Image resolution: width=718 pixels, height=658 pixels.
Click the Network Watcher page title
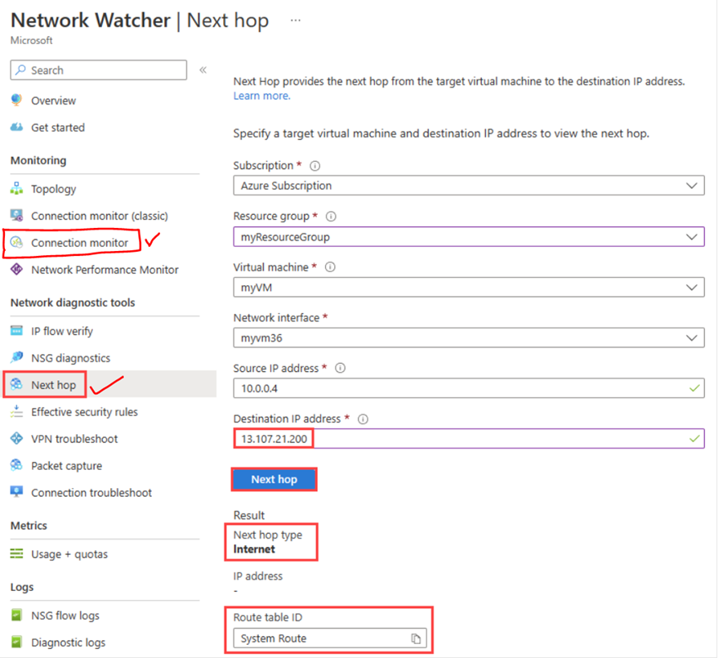[91, 20]
